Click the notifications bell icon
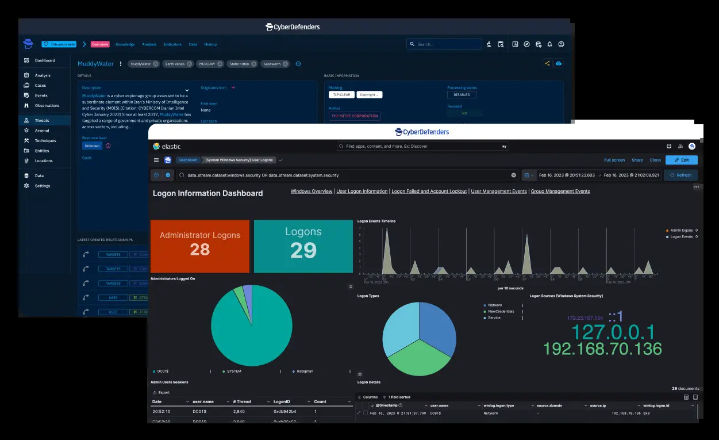The width and height of the screenshot is (719, 440). 550,44
